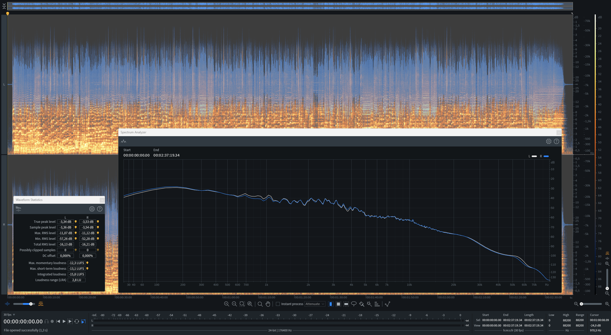Select the Magic Wand selection tool
This screenshot has width=611, height=335.
pos(369,304)
